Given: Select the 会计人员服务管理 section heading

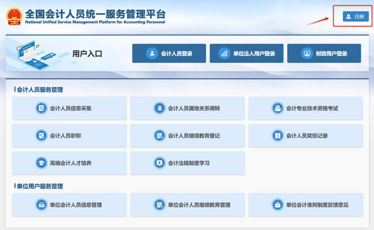Looking at the screenshot, I should (x=39, y=90).
